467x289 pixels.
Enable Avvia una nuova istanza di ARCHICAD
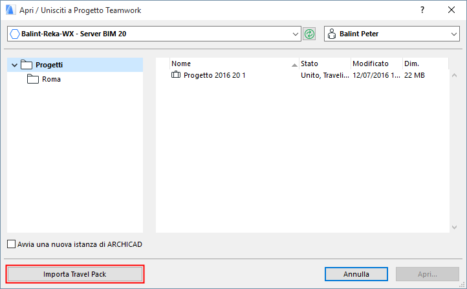pos(11,244)
